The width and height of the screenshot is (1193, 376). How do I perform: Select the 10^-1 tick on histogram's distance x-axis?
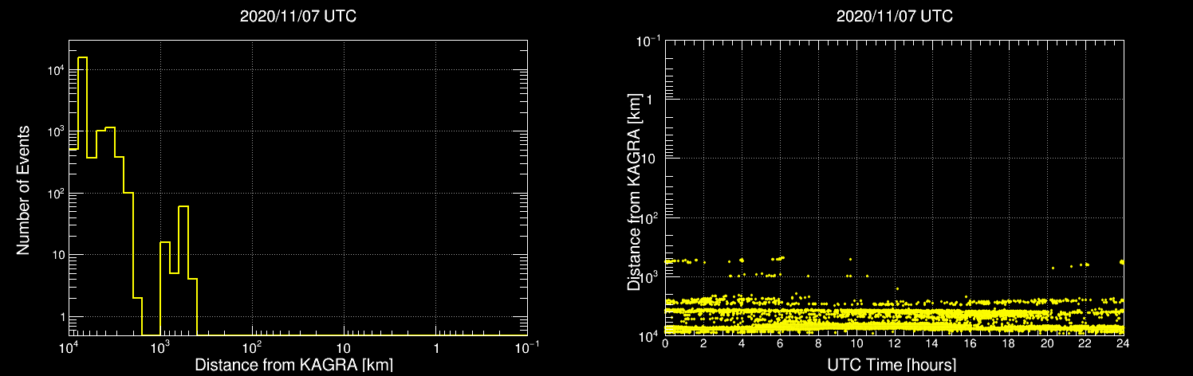(x=527, y=347)
